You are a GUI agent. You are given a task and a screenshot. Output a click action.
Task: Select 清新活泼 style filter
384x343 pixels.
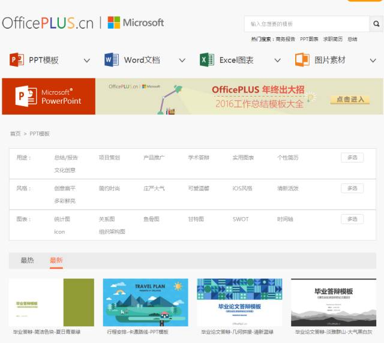pos(288,188)
